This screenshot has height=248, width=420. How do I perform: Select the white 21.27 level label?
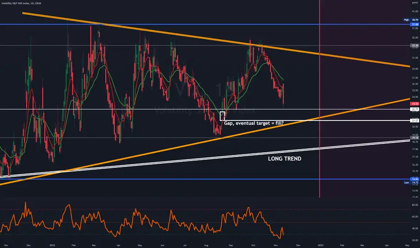[415, 121]
